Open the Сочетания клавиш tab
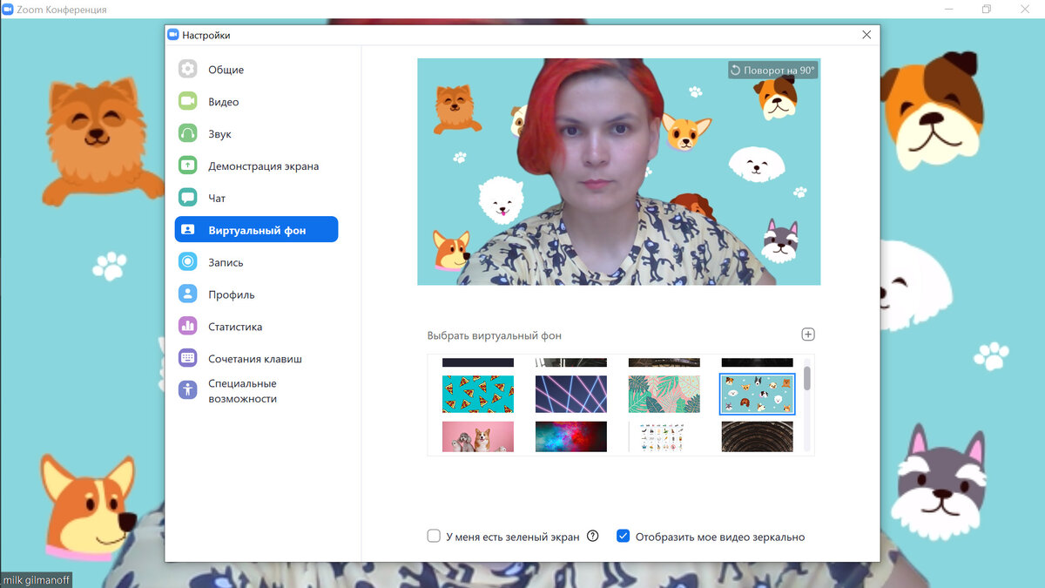Screen dimensions: 1045x588 click(x=256, y=359)
